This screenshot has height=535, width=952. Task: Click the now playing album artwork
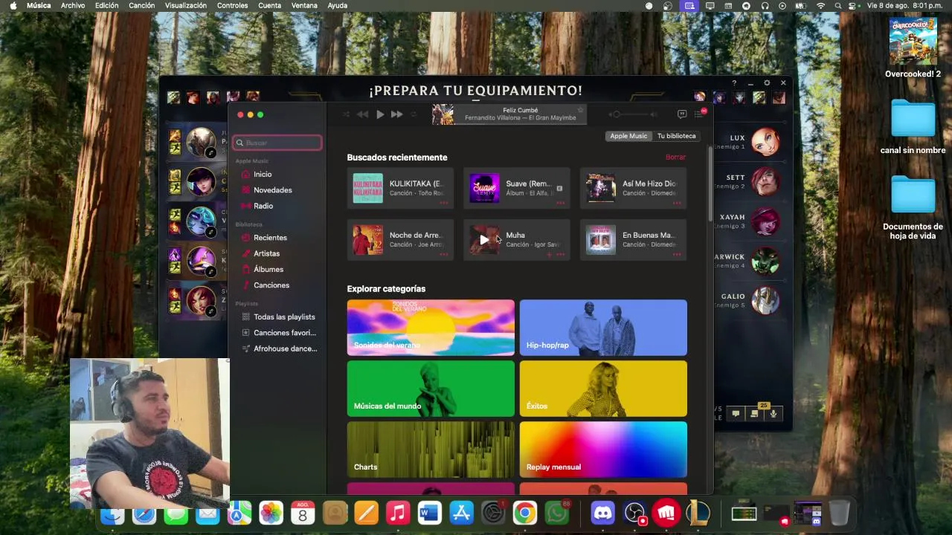443,114
